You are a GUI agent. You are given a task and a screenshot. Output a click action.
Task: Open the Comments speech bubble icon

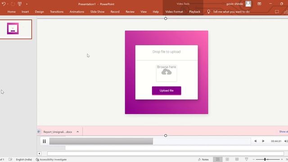click(x=277, y=12)
